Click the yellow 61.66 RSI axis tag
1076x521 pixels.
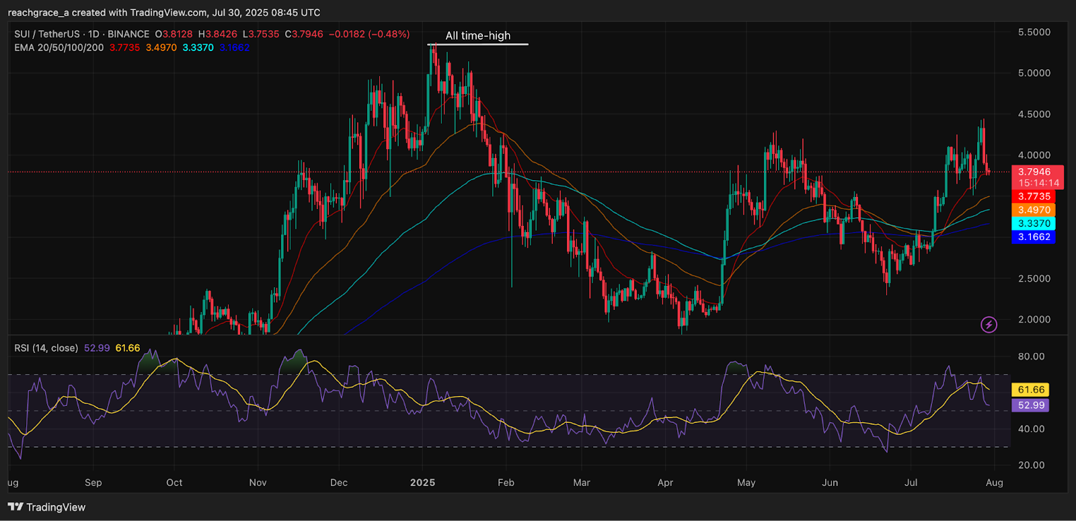click(1031, 390)
